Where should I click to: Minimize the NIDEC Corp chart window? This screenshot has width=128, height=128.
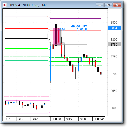pyautogui.click(x=99, y=5)
